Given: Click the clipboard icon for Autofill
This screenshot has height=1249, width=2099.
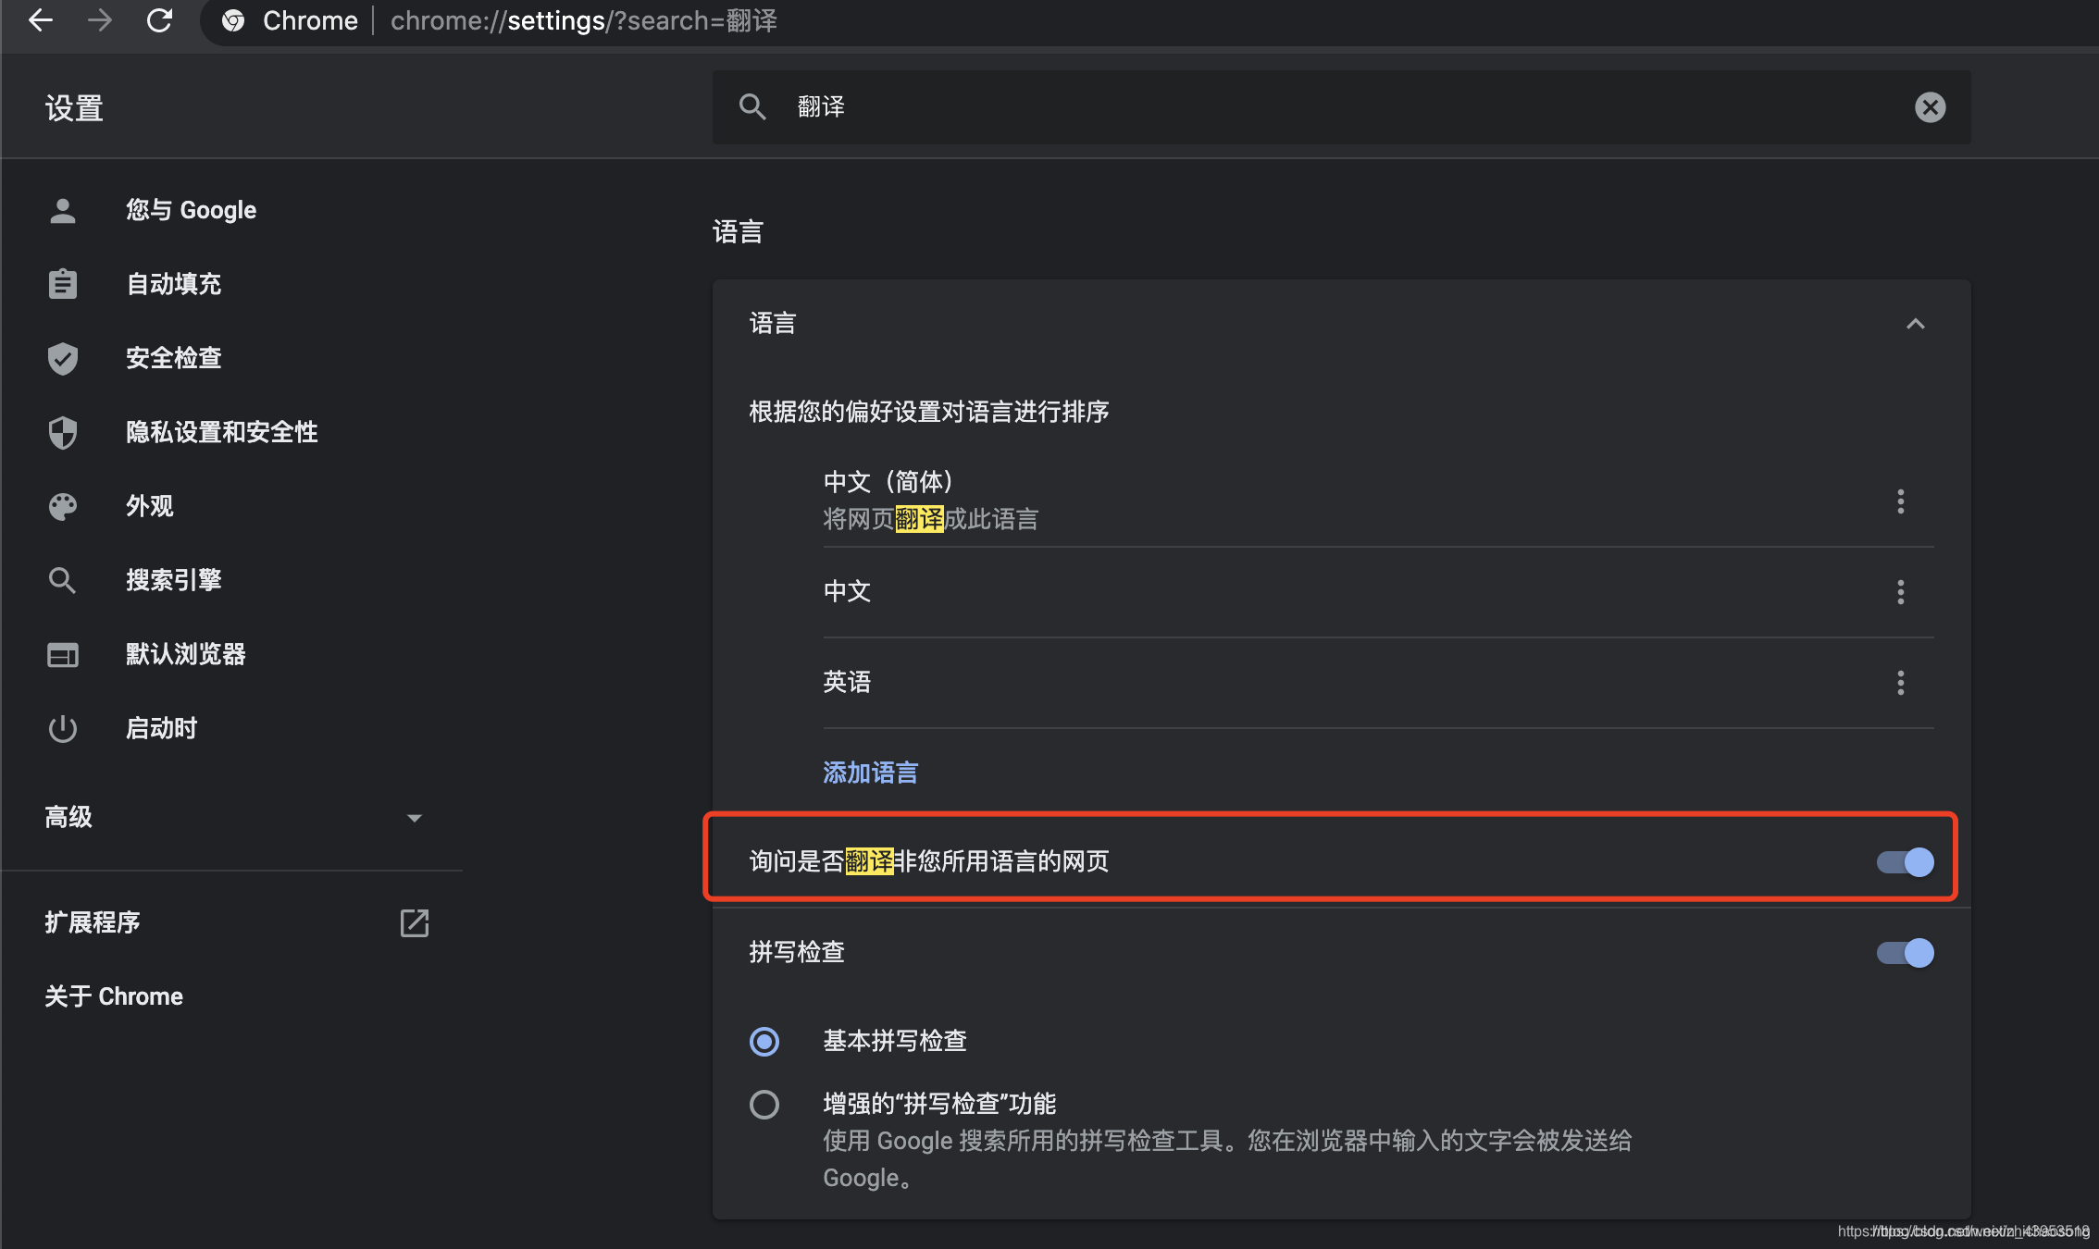Looking at the screenshot, I should pos(63,284).
